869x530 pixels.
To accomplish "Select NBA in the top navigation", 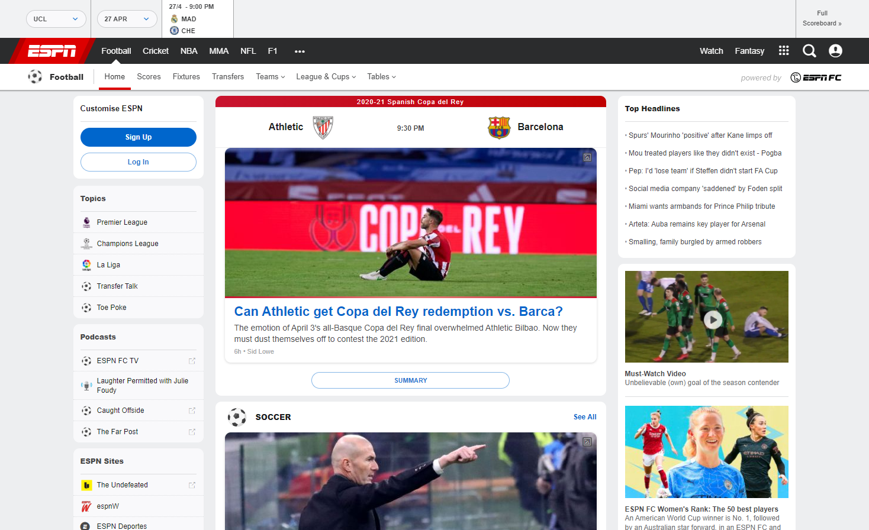I will click(x=189, y=51).
